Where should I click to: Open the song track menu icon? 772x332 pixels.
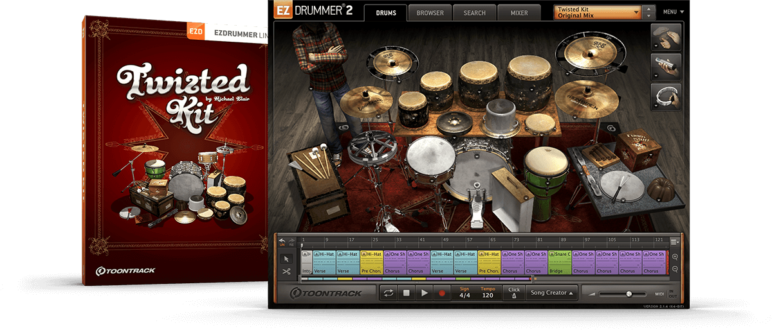click(x=674, y=241)
